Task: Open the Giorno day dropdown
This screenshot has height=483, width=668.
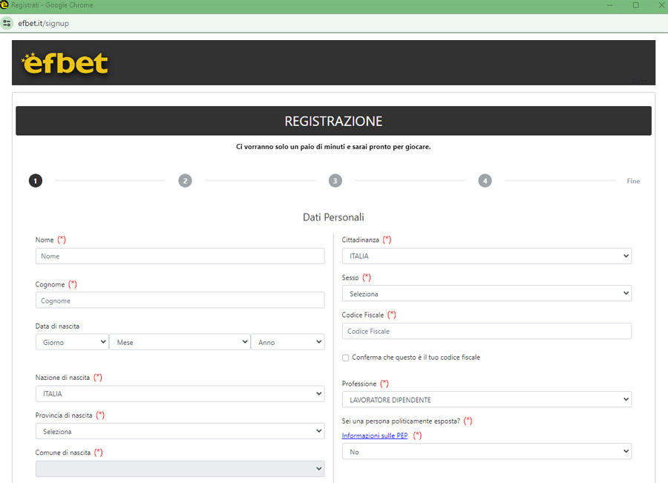Action: tap(72, 342)
